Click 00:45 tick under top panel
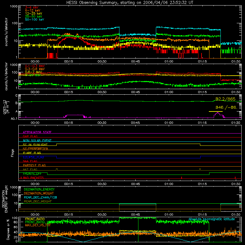The height and width of the screenshot is (245, 245). pyautogui.click(x=135, y=62)
